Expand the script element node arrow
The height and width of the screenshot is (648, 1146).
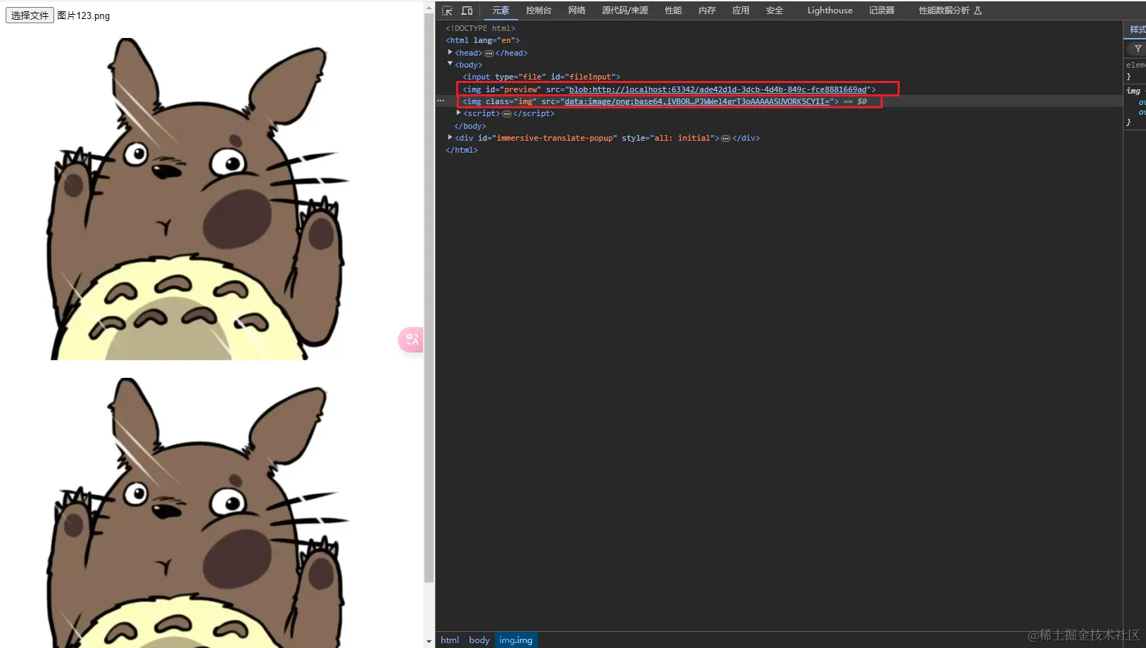tap(459, 113)
